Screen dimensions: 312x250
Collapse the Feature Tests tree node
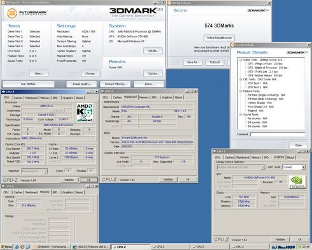click(241, 91)
